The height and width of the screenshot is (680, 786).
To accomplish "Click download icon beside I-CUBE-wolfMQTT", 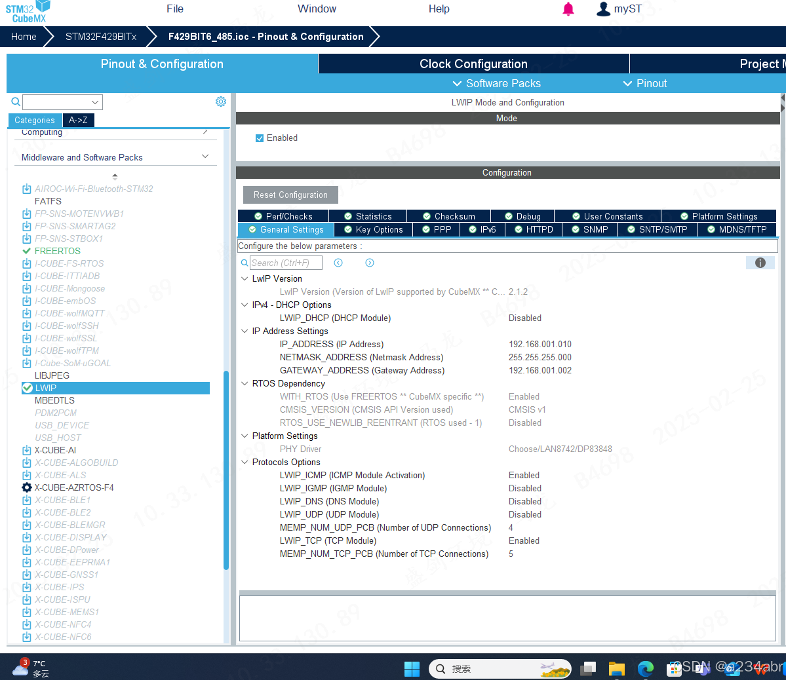I will coord(27,314).
